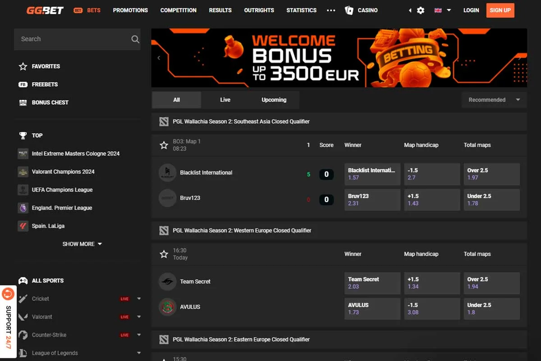The height and width of the screenshot is (361, 541).
Task: Click England Premier League icon
Action: click(23, 208)
